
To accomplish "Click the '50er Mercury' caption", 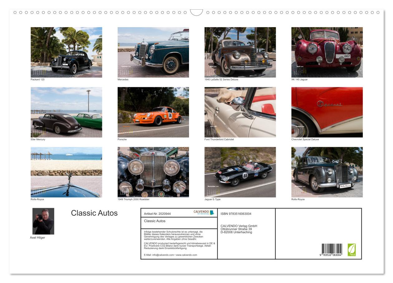I will (x=38, y=139).
